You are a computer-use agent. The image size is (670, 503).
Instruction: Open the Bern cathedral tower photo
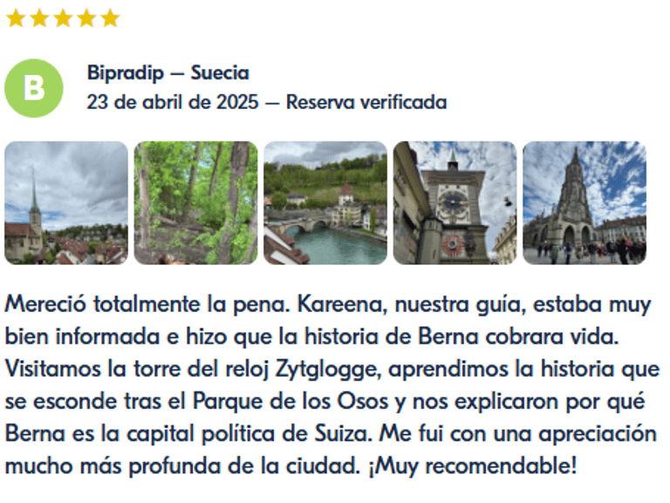[x=585, y=203]
